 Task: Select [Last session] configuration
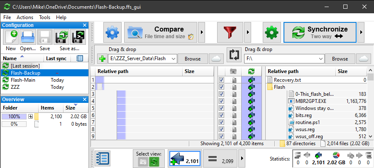[44, 66]
